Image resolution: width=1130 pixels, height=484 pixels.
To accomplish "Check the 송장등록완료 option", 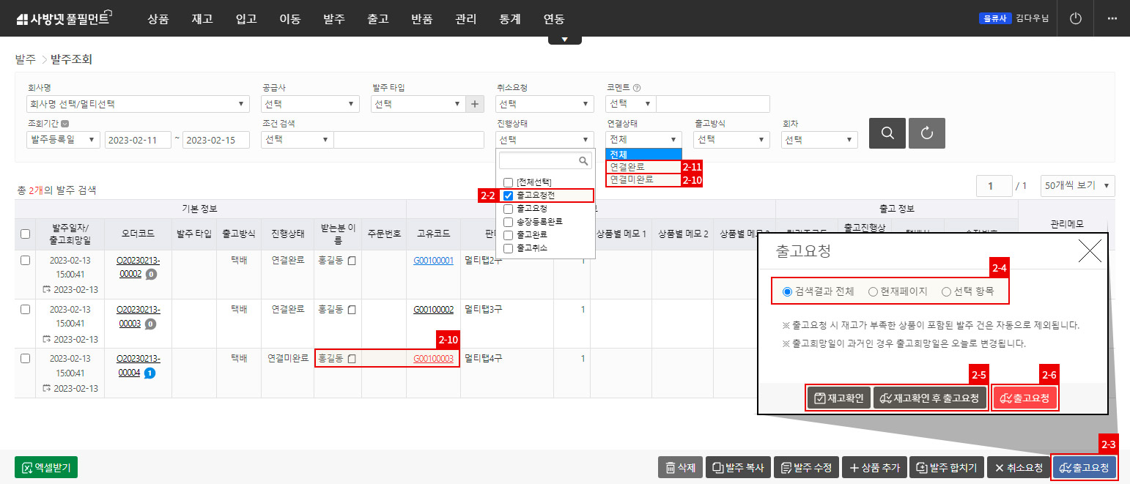I will [x=508, y=221].
